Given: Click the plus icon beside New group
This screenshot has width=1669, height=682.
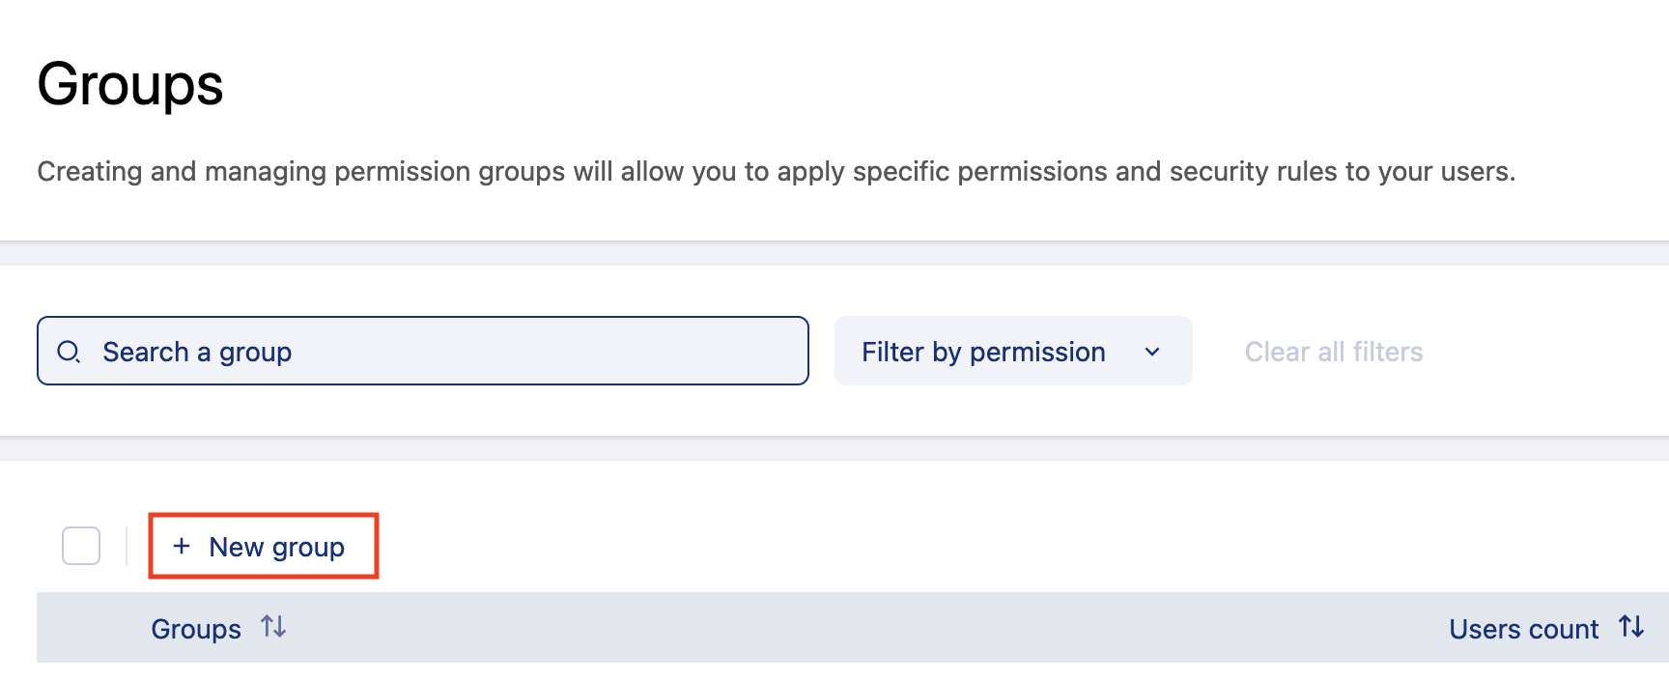Looking at the screenshot, I should pyautogui.click(x=182, y=547).
